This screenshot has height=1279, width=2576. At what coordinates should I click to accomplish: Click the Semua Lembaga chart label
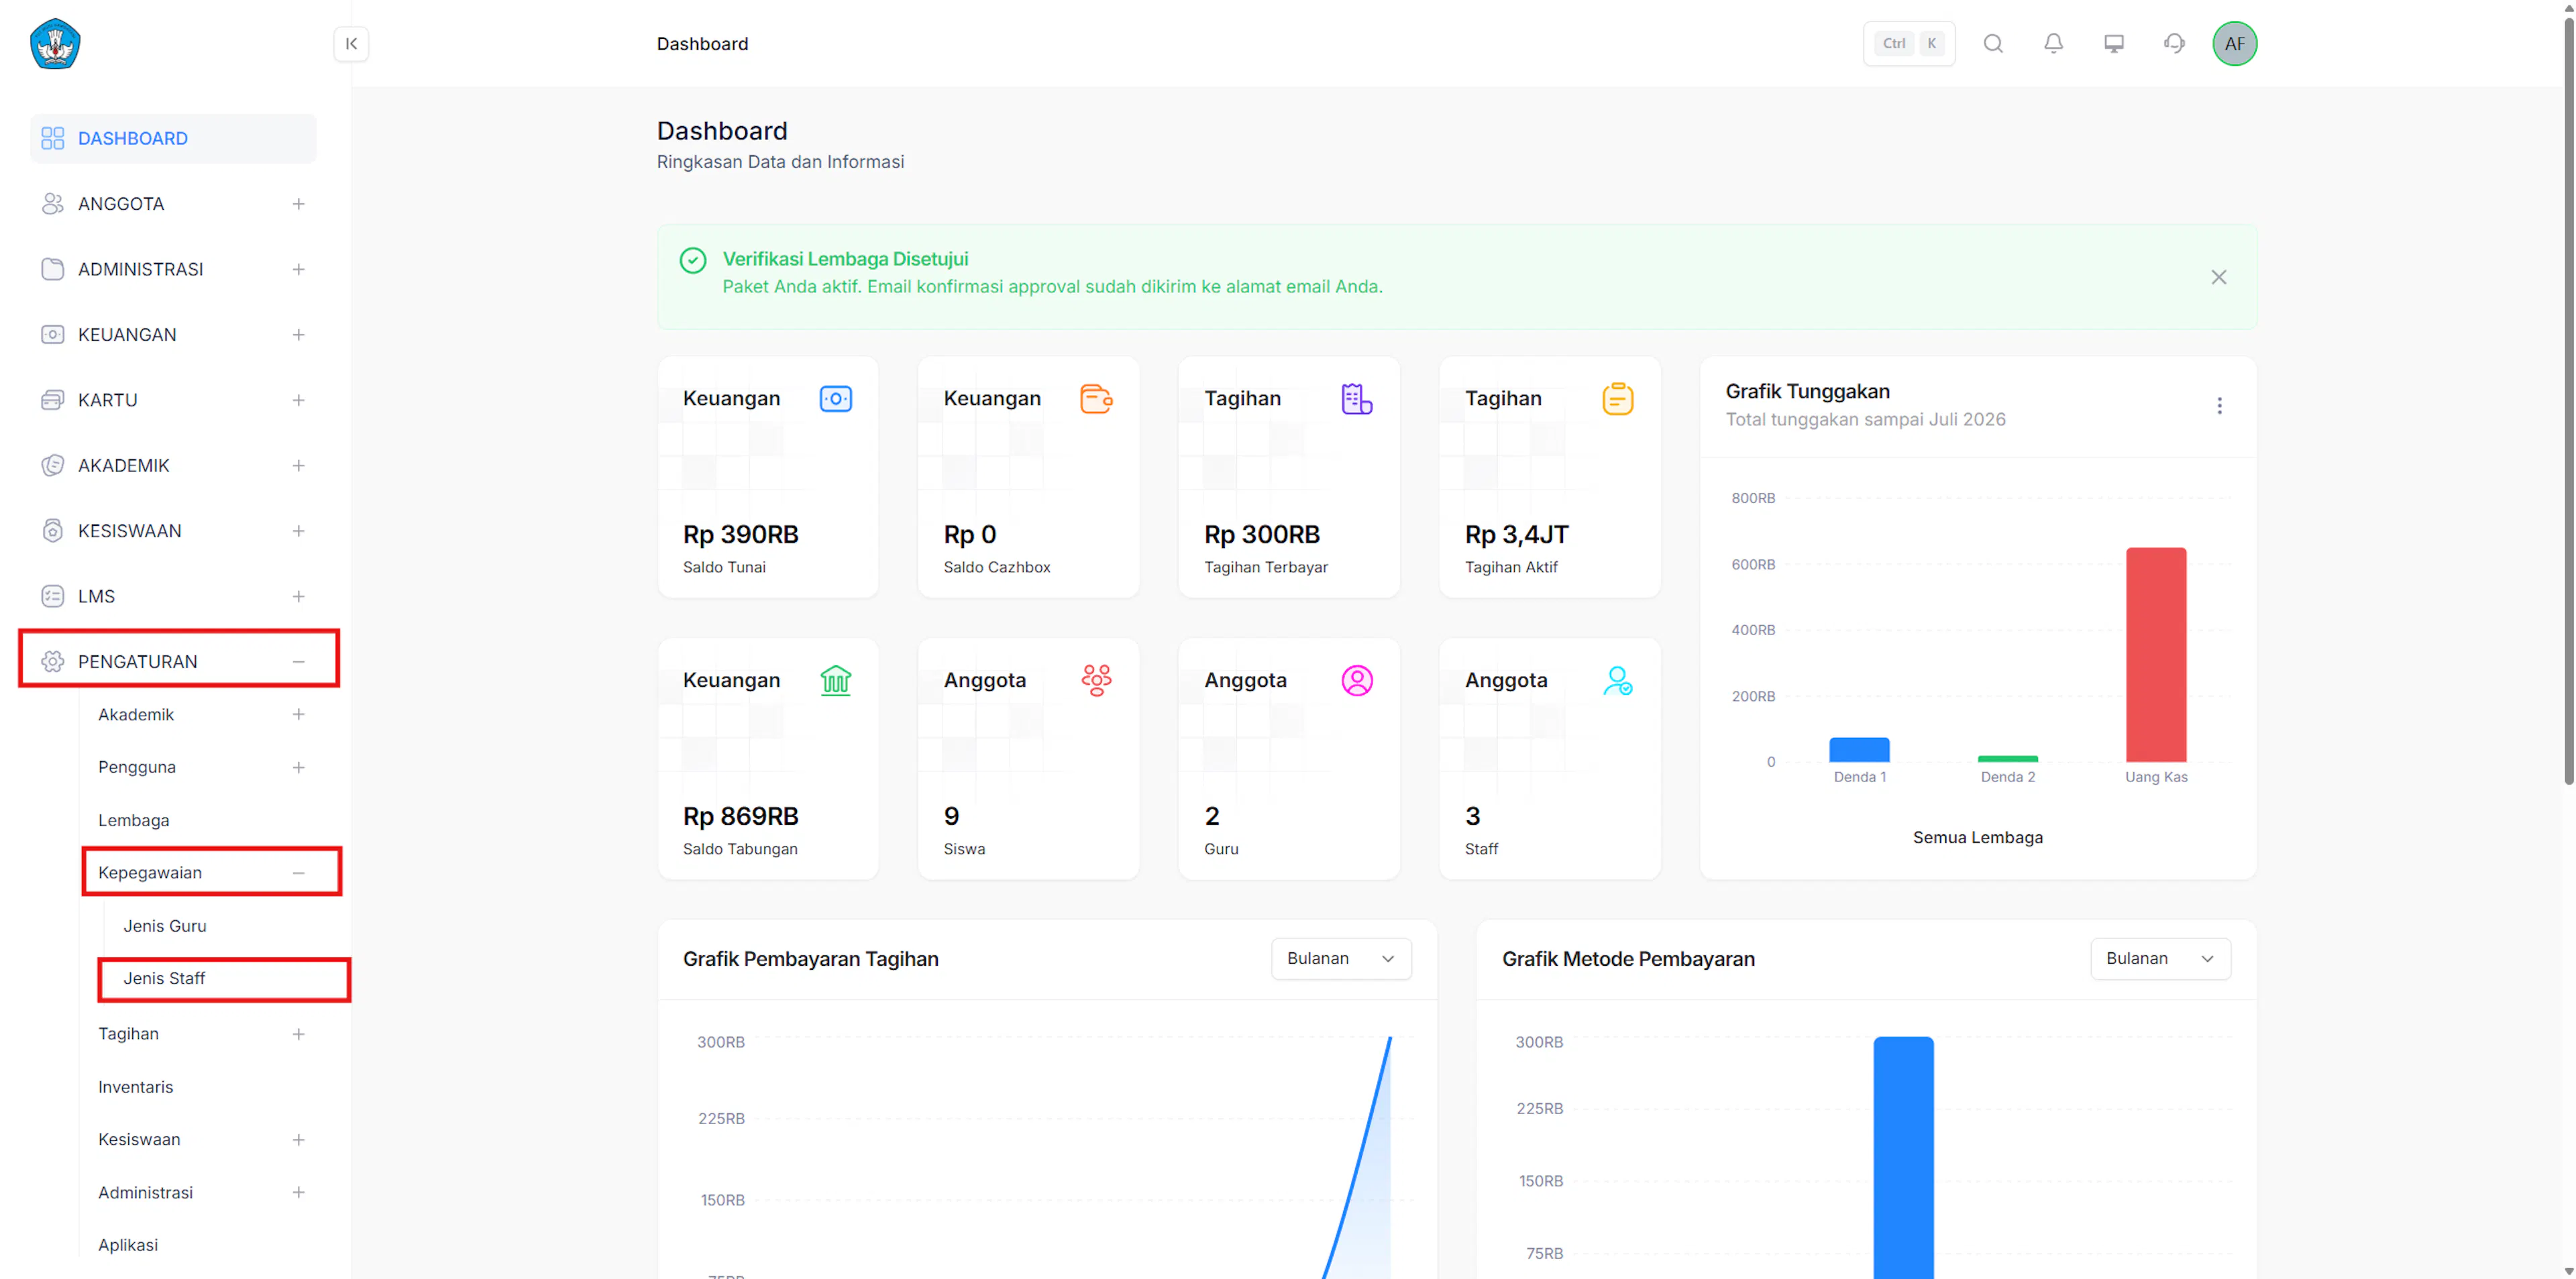pos(1977,838)
